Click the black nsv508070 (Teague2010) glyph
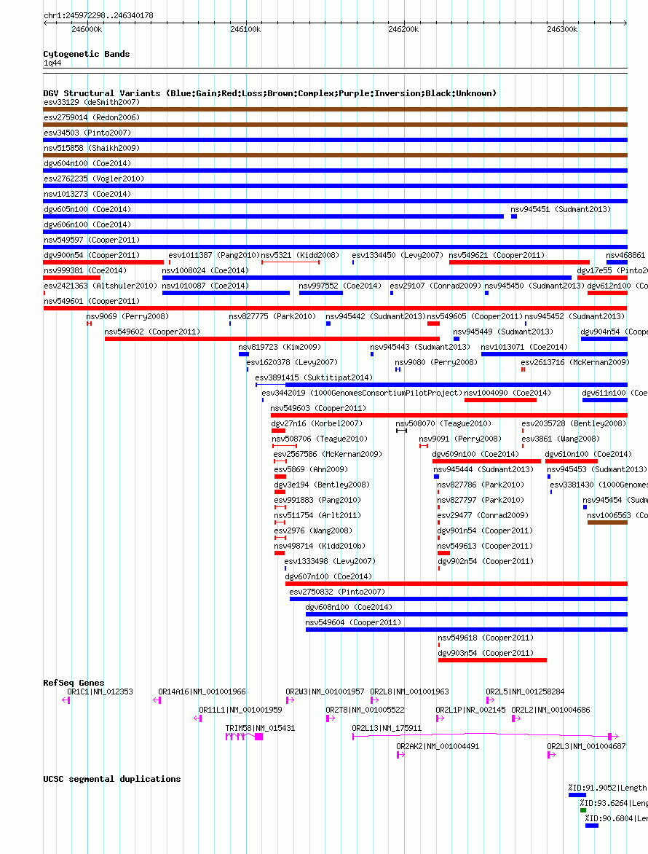The image size is (648, 854). 401,430
